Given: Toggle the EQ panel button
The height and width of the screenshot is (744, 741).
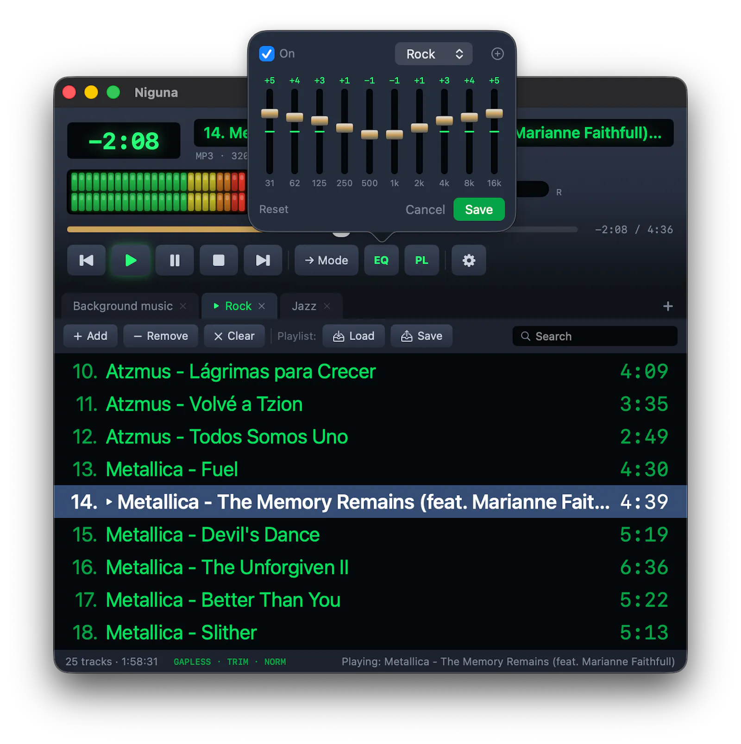Looking at the screenshot, I should pyautogui.click(x=381, y=260).
